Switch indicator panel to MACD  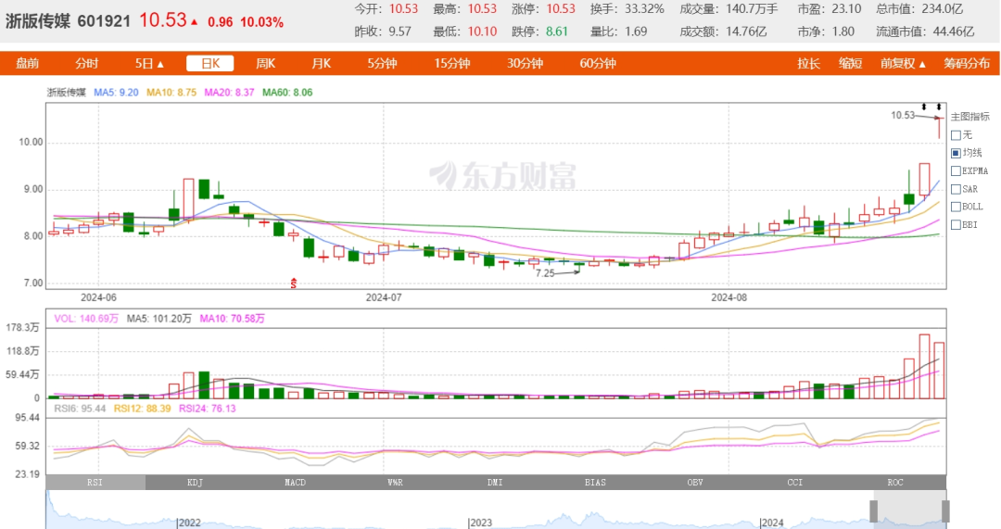295,483
